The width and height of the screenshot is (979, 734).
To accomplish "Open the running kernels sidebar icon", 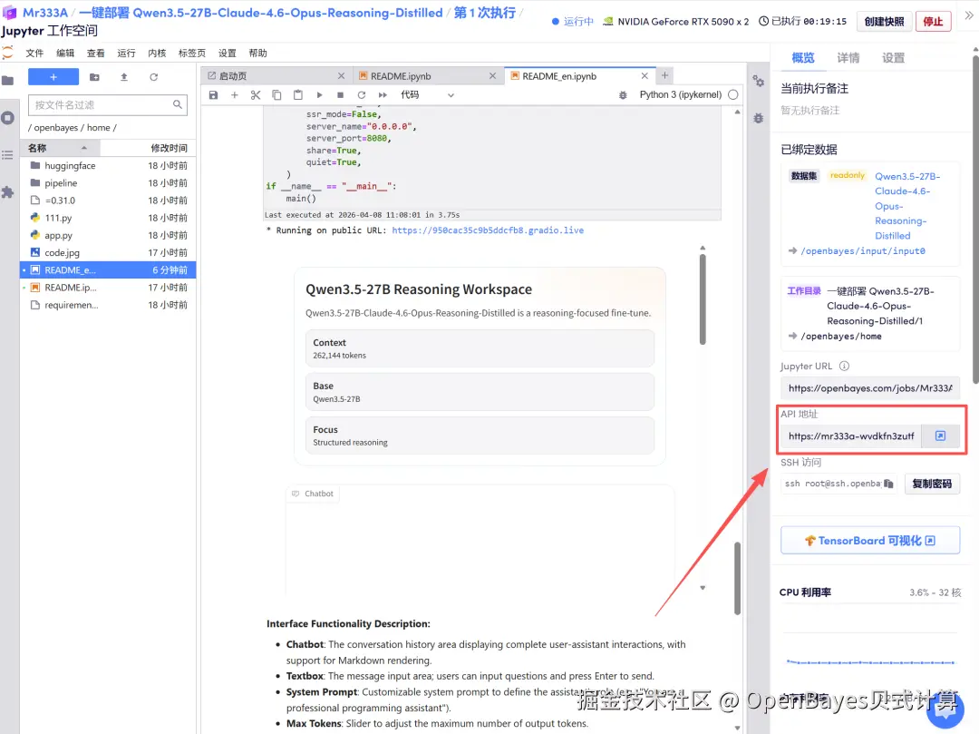I will [7, 117].
